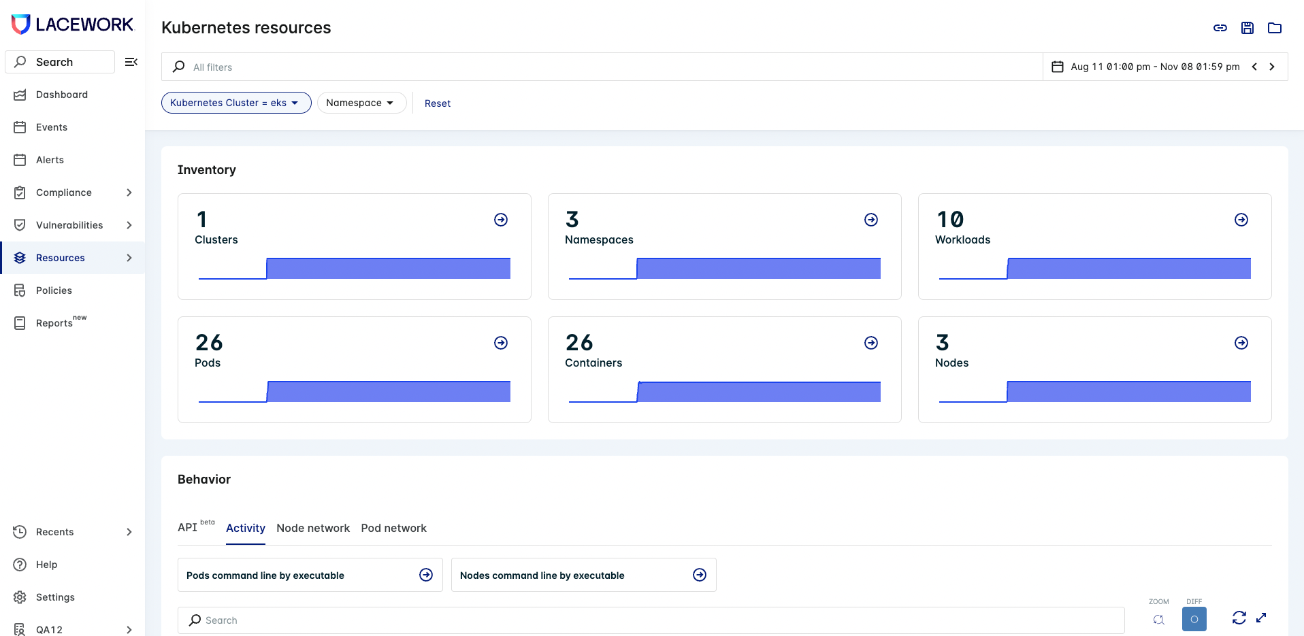Switch to the Node network tab
The image size is (1304, 636).
(313, 528)
